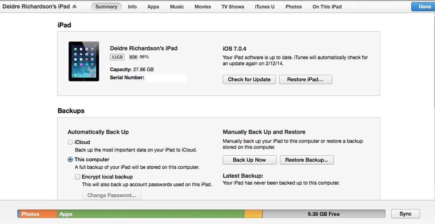
Task: Click the Automatically Back Up heading
Action: click(x=98, y=132)
